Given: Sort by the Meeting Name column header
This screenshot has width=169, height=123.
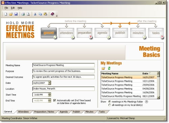Looking at the screenshot, I should click(x=121, y=74).
